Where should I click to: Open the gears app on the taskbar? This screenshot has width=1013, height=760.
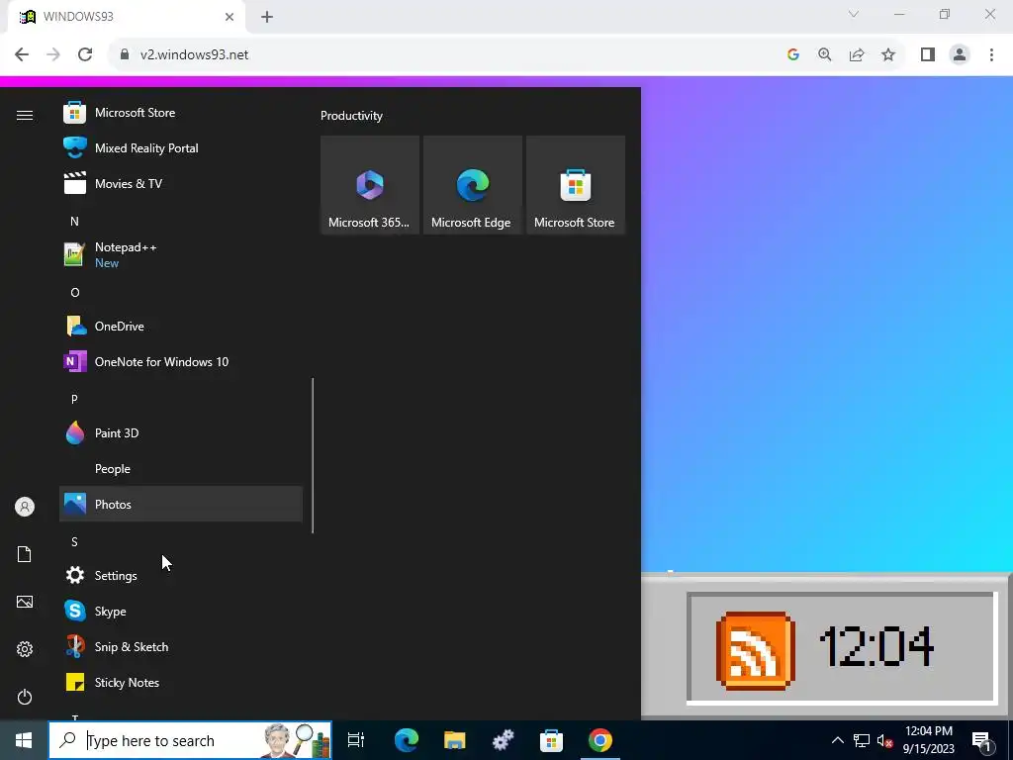coord(504,740)
